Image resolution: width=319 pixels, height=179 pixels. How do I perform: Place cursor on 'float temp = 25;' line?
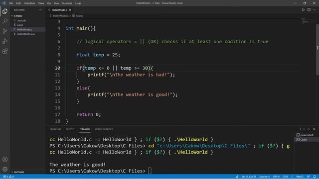click(99, 55)
